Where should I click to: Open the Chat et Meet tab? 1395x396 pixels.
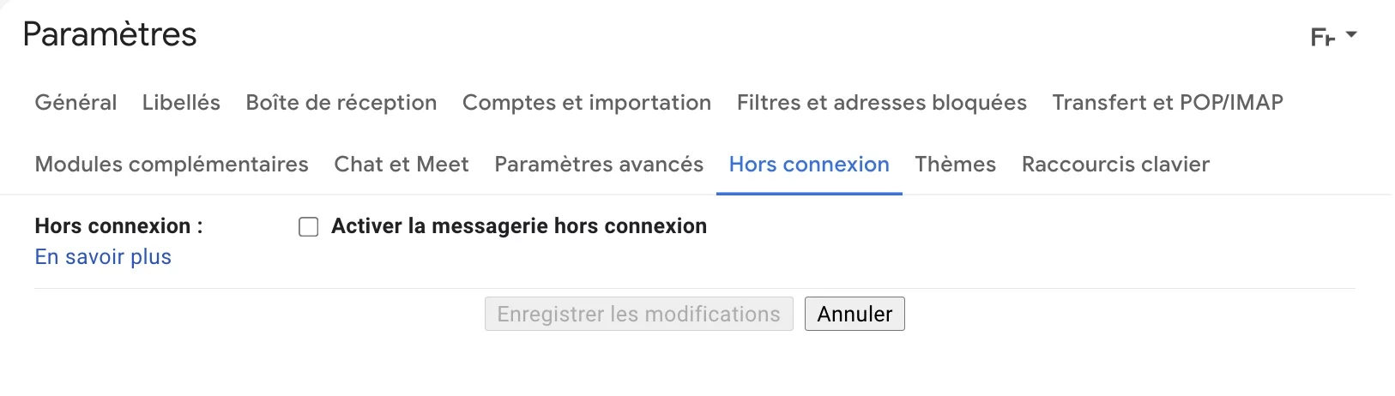[401, 165]
